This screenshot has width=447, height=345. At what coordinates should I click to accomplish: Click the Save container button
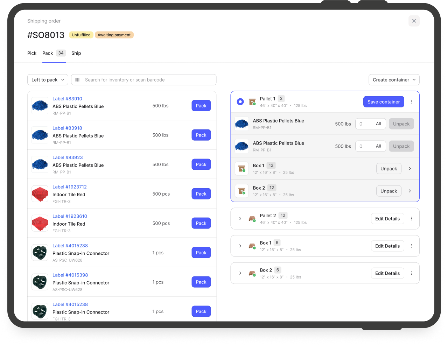pos(383,102)
